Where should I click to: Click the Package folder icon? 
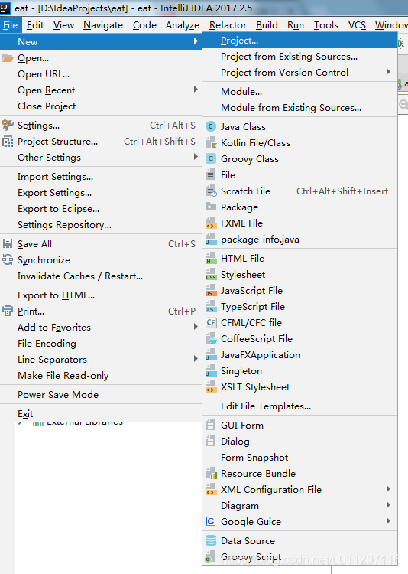click(x=211, y=207)
